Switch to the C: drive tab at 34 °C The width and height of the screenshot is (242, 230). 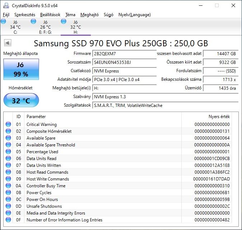(x=15, y=27)
